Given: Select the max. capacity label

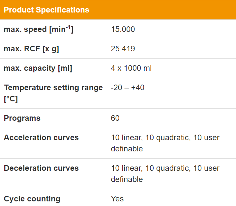Looking at the screenshot, I should 38,68.
